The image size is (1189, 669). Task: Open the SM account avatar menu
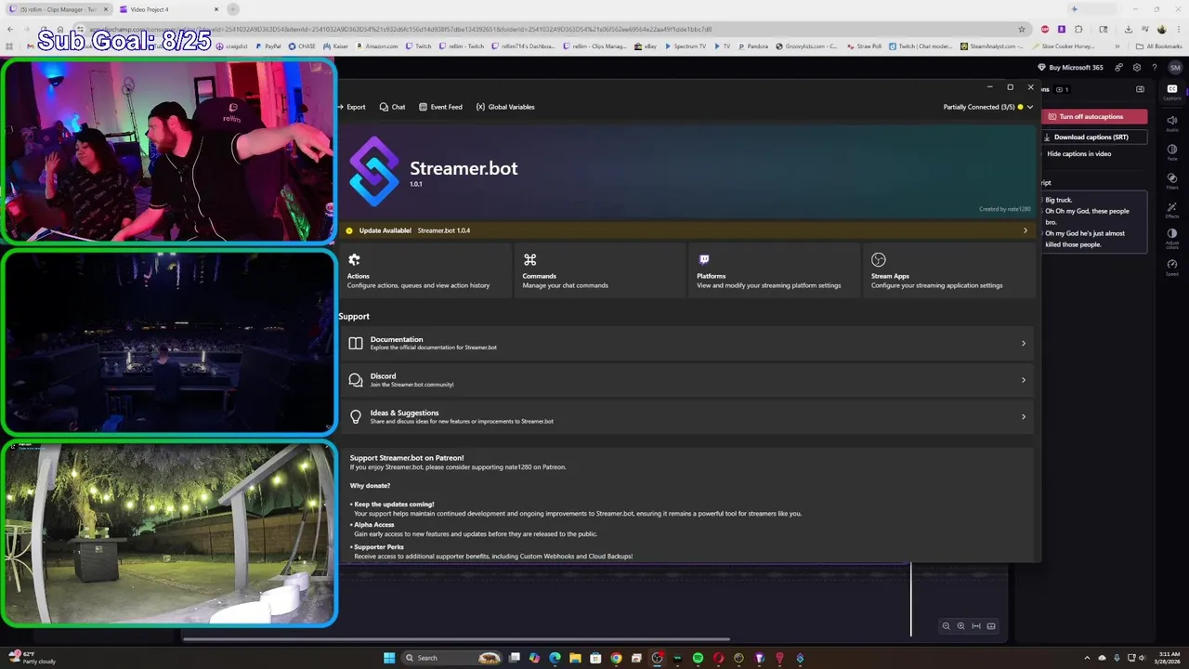pyautogui.click(x=1175, y=67)
